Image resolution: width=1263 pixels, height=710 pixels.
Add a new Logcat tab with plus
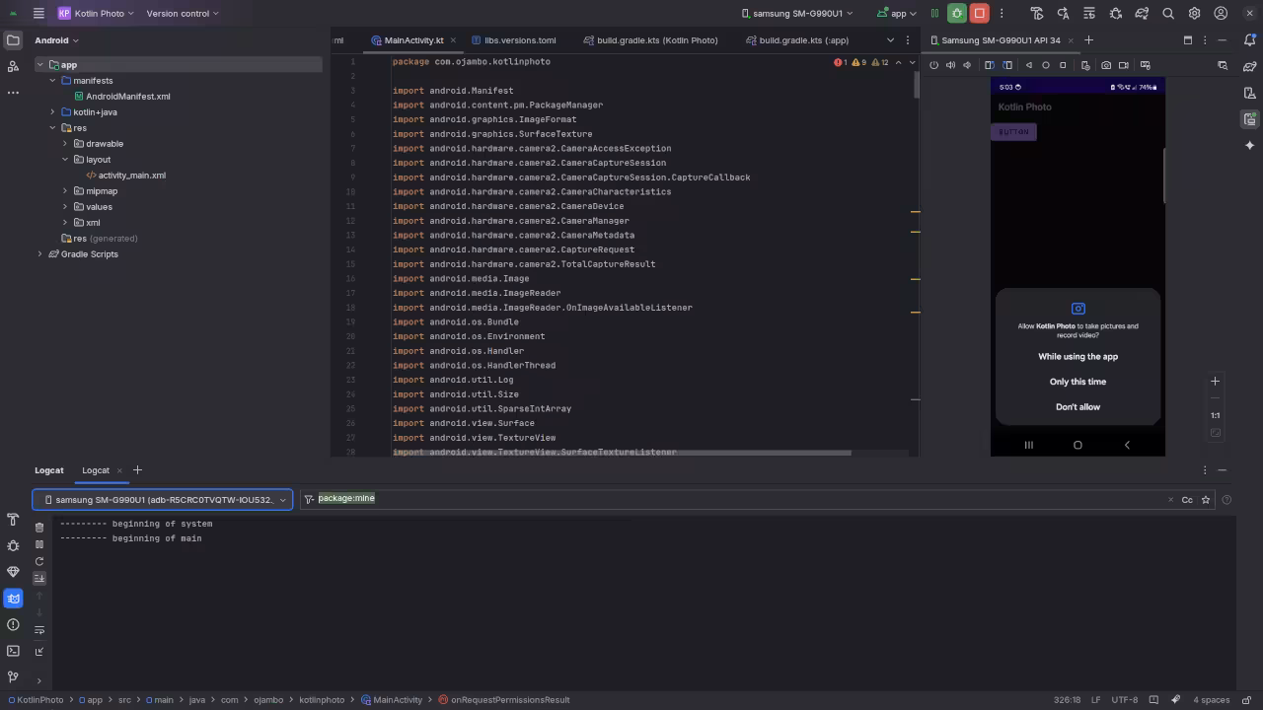(137, 470)
